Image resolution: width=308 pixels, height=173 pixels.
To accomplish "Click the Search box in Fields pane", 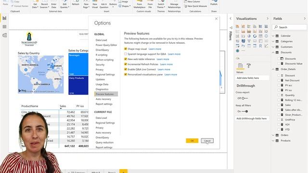I will 290,27.
